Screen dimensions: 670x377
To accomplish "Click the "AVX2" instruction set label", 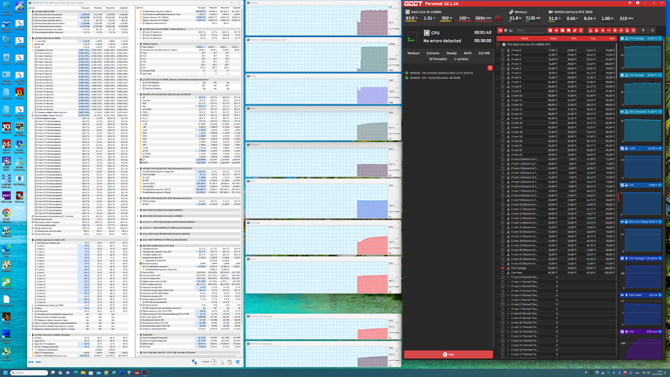I will 468,53.
